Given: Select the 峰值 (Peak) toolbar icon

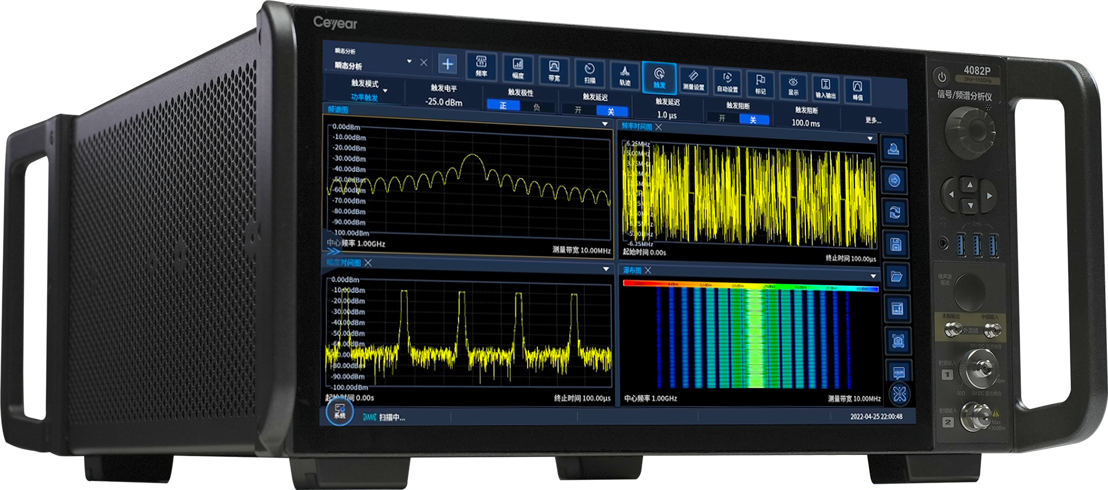Looking at the screenshot, I should tap(857, 90).
